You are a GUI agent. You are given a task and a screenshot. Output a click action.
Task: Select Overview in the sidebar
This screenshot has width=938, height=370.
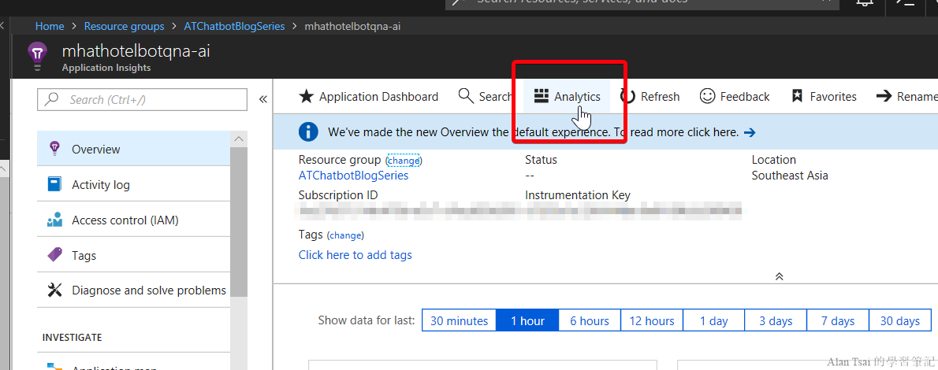click(x=133, y=149)
